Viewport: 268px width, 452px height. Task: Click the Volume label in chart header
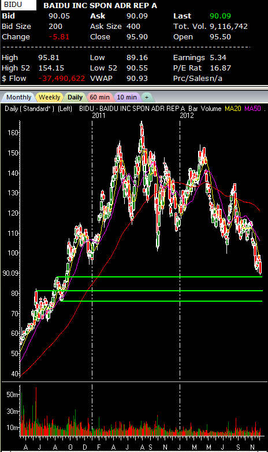(211, 109)
